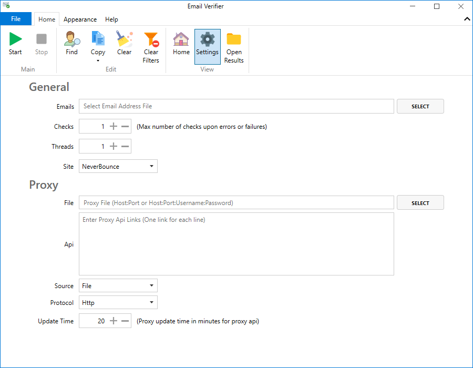The width and height of the screenshot is (473, 368).
Task: Open the Help tab
Action: coord(111,19)
